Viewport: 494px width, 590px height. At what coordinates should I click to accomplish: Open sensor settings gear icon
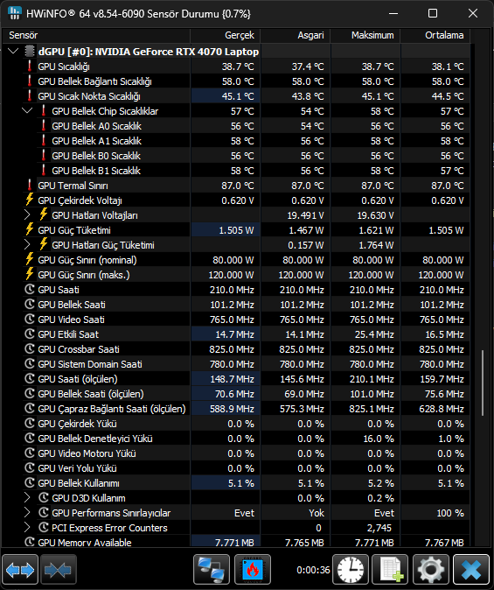pyautogui.click(x=431, y=570)
